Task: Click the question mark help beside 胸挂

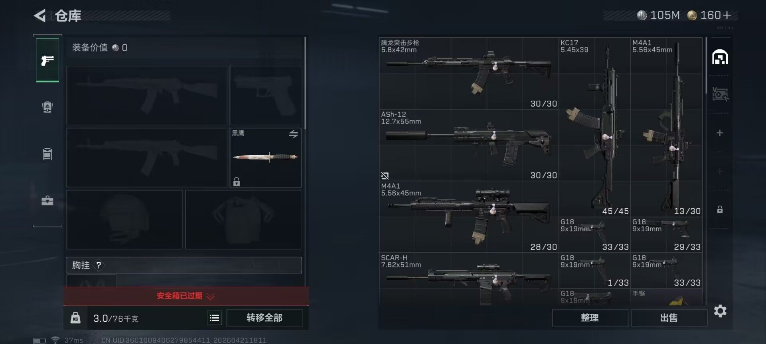Action: (x=99, y=265)
